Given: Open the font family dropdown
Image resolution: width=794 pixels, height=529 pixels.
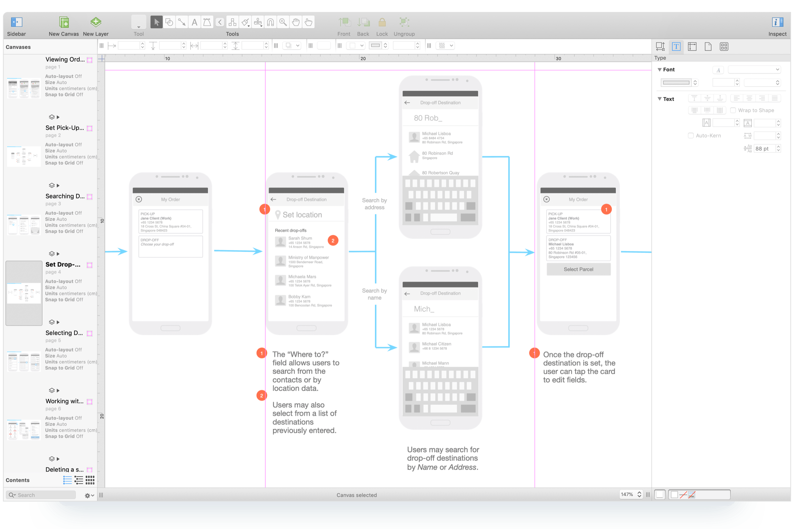Looking at the screenshot, I should click(754, 69).
